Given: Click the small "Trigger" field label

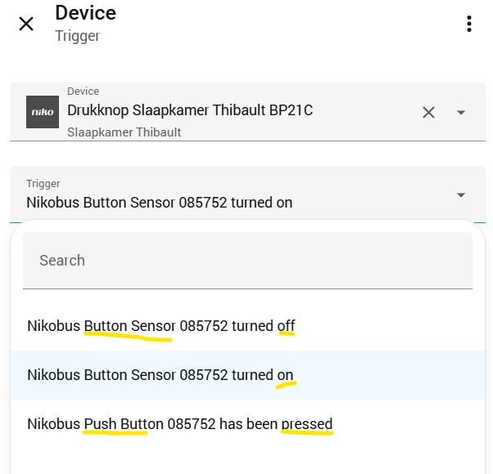Looking at the screenshot, I should 43,184.
